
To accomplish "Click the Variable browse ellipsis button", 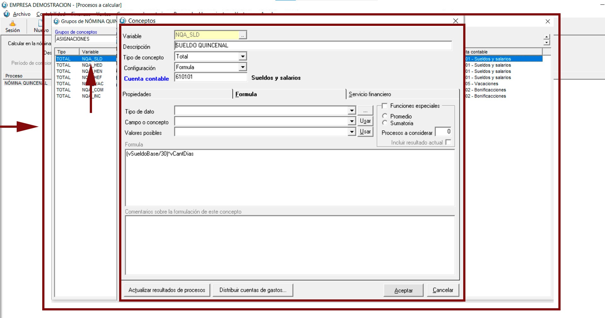I will coord(242,35).
